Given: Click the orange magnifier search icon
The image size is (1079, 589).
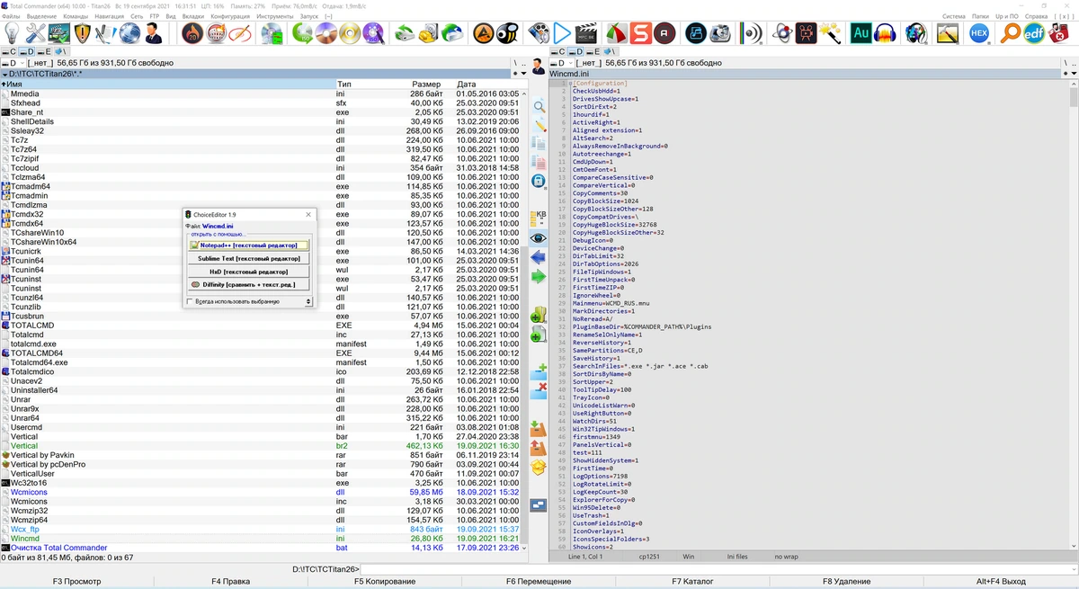Looking at the screenshot, I should pyautogui.click(x=1012, y=34).
